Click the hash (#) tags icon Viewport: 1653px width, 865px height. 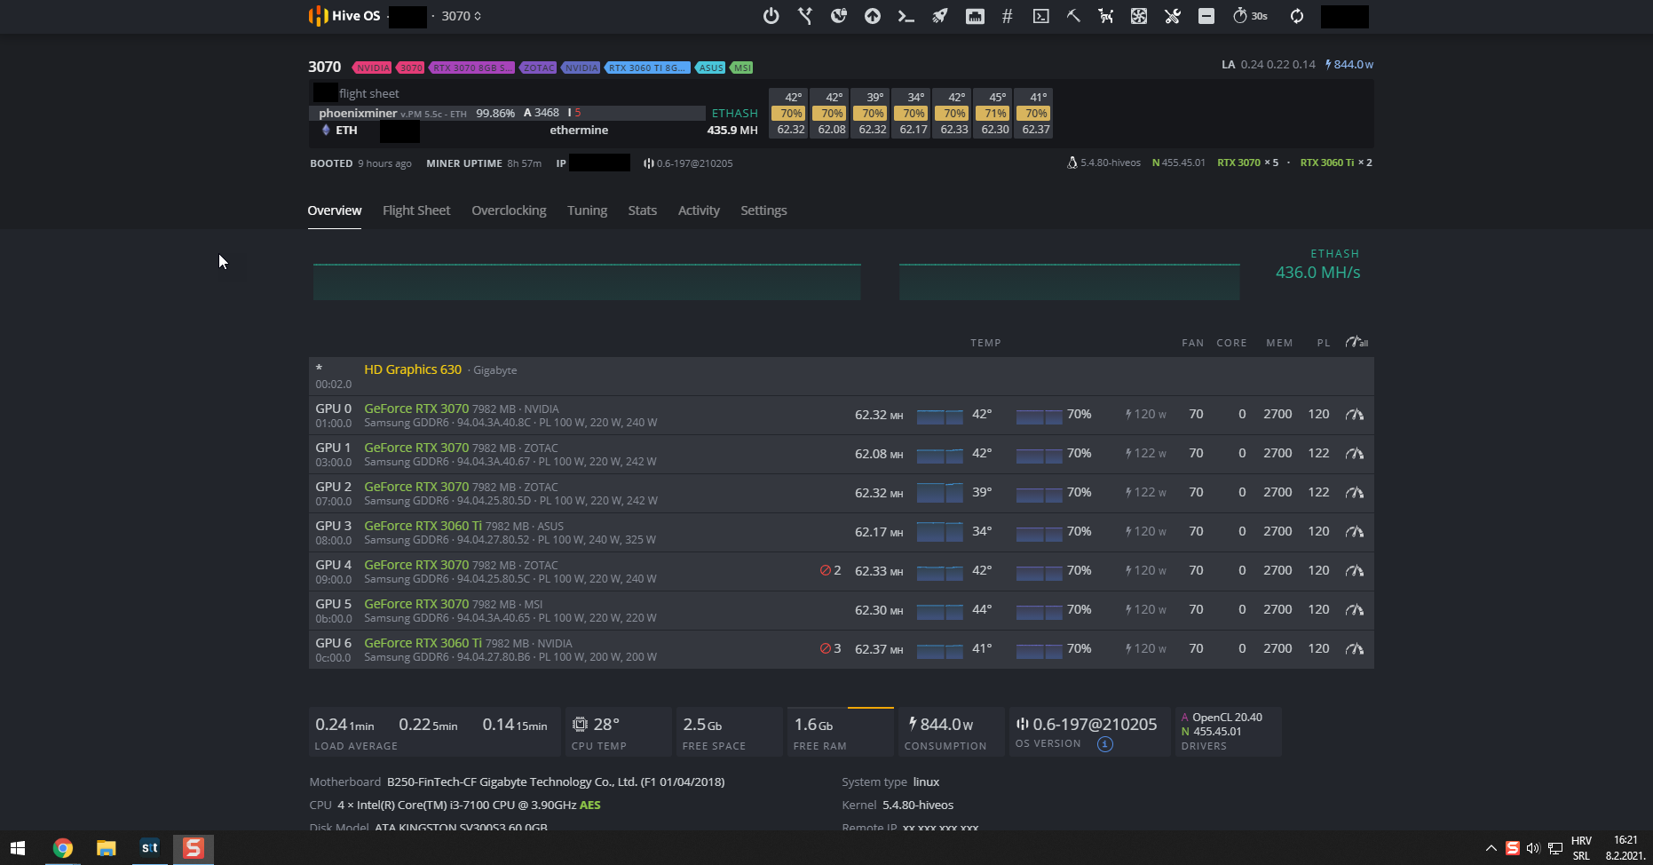coord(1007,16)
